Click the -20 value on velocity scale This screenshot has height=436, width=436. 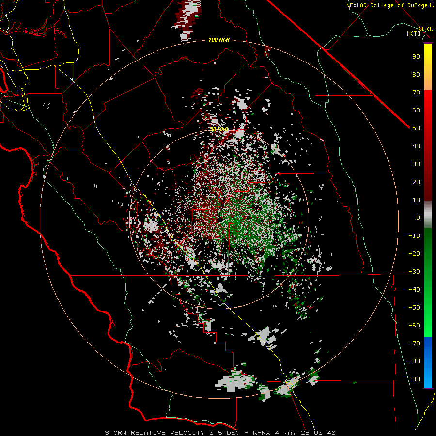[414, 253]
